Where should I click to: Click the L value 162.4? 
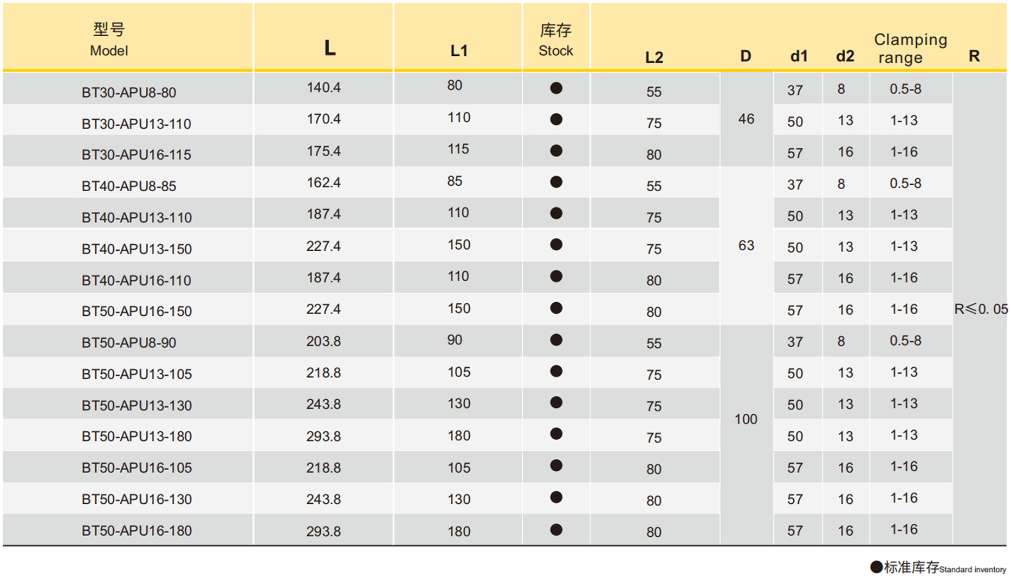[x=323, y=183]
